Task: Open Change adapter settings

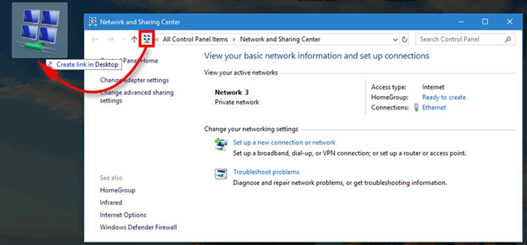Action: tap(134, 80)
